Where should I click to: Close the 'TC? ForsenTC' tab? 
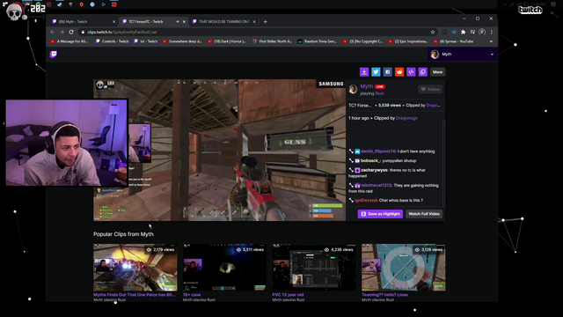(x=184, y=21)
